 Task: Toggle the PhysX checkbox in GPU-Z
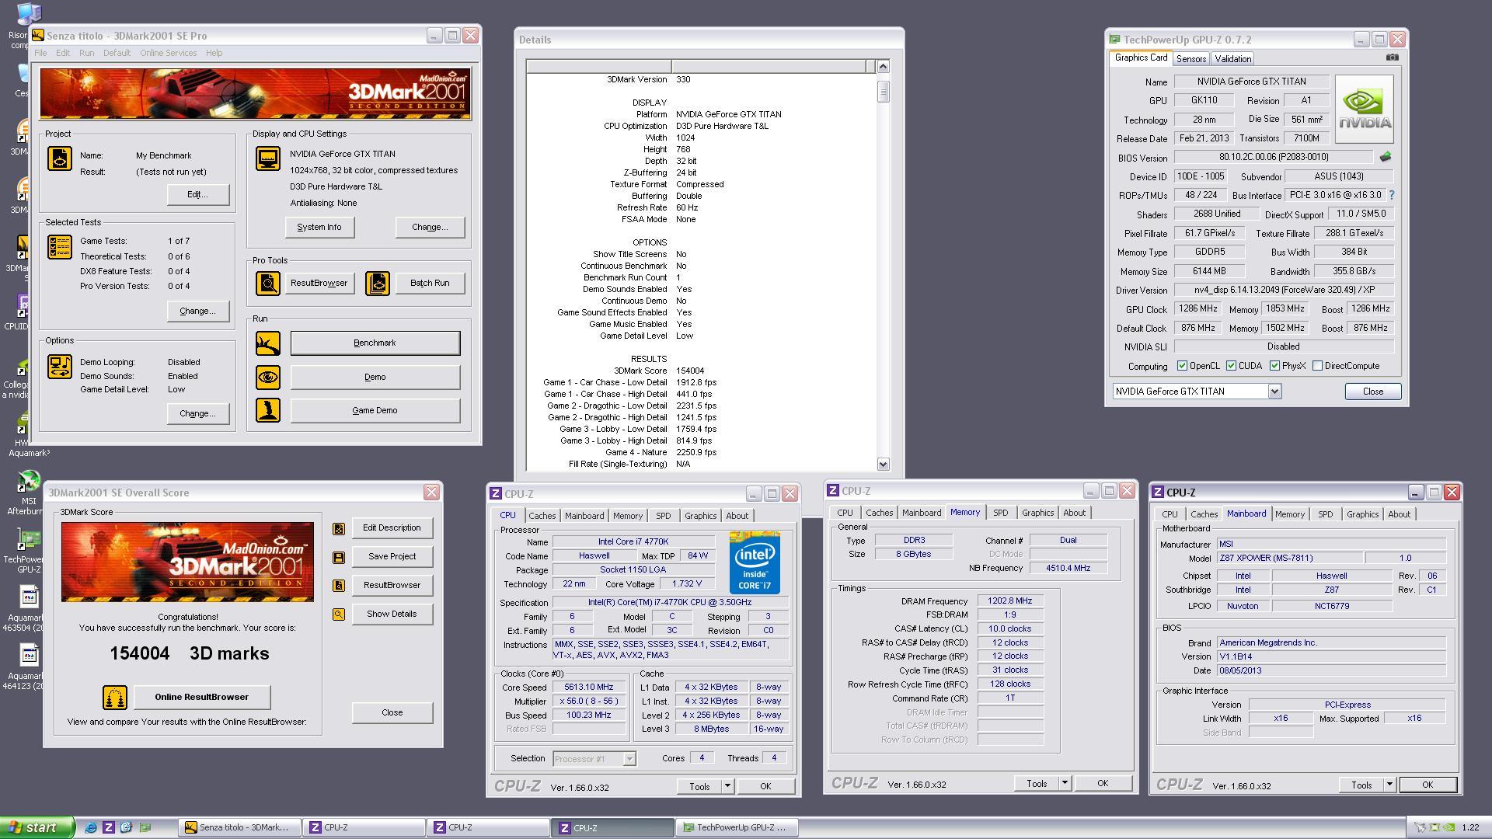point(1274,366)
